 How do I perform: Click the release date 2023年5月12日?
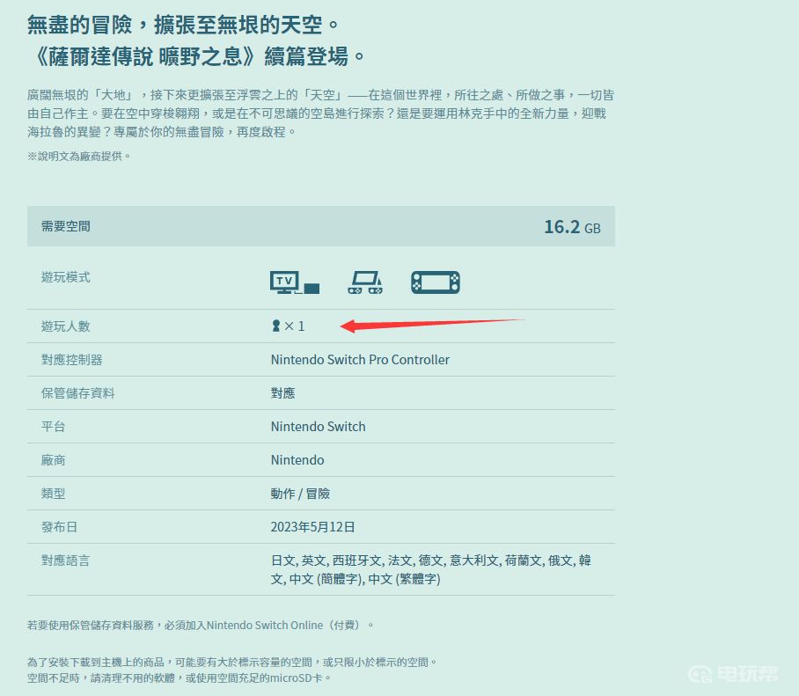point(312,527)
